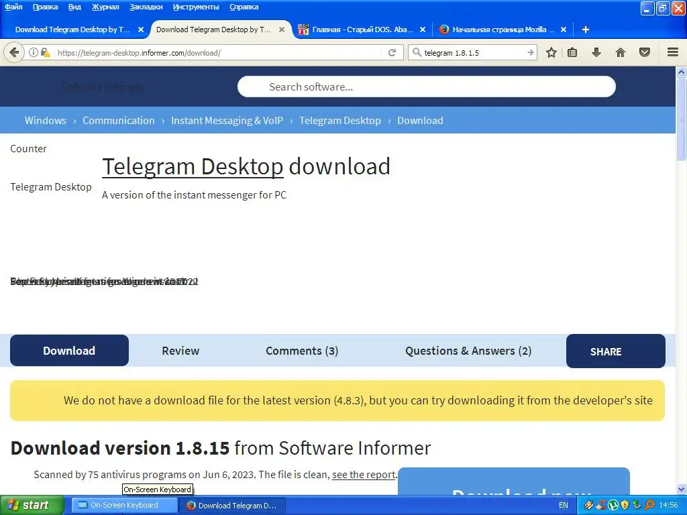Click the Counter text on the left
The width and height of the screenshot is (687, 515).
coord(28,149)
